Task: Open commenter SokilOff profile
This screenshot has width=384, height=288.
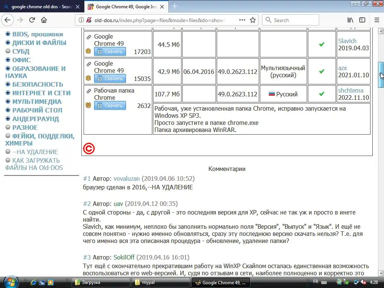Action: click(x=124, y=257)
